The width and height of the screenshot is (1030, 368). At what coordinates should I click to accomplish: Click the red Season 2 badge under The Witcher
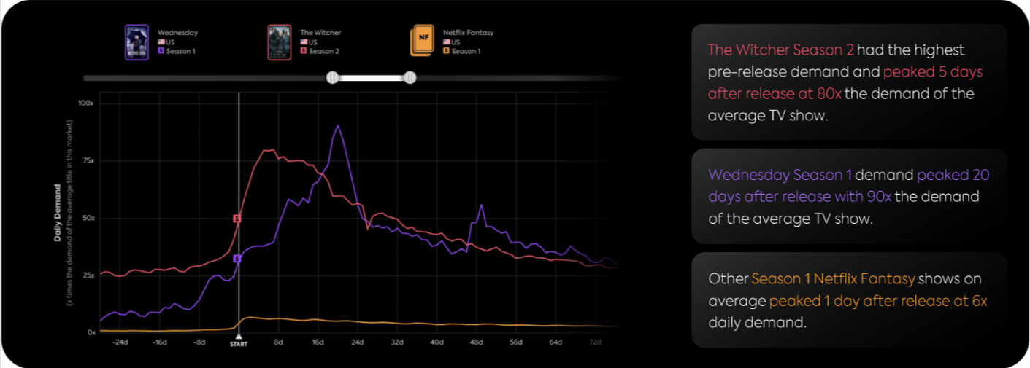304,51
